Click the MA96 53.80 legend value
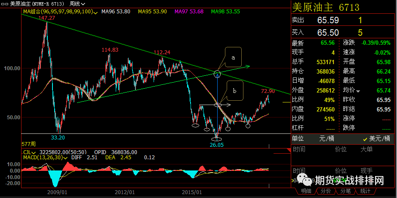The height and width of the screenshot is (198, 397). pyautogui.click(x=116, y=12)
